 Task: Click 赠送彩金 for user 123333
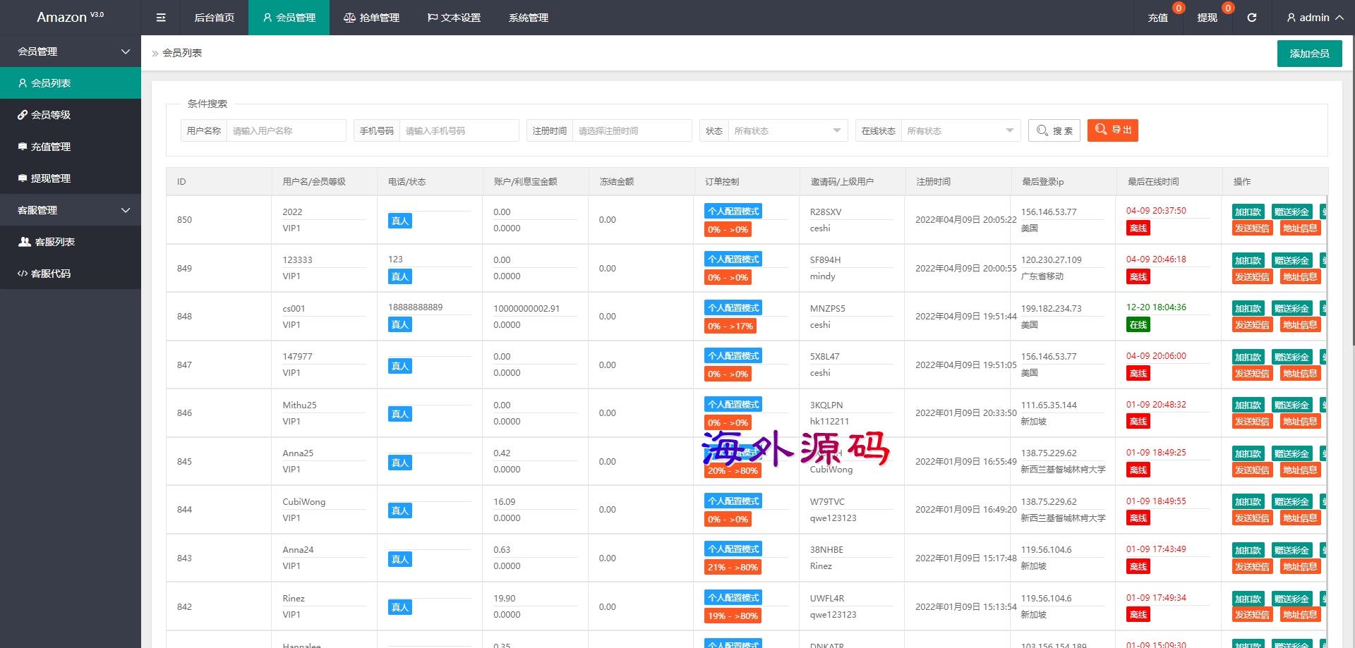[1291, 260]
